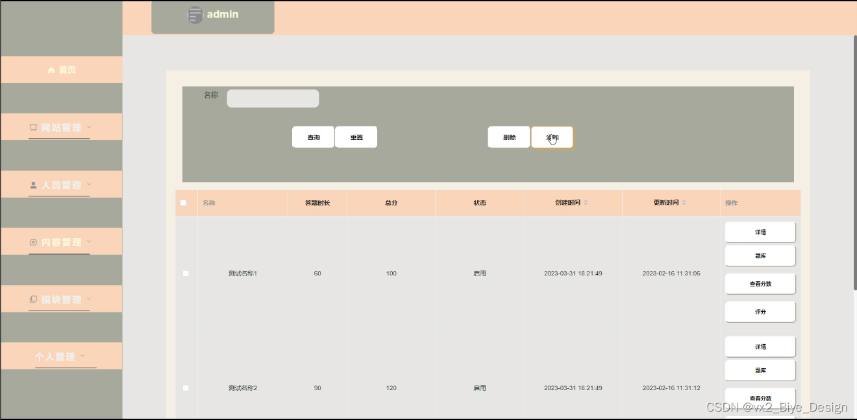857x420 pixels.
Task: Open the 网站管理 sidebar menu
Action: pyautogui.click(x=62, y=127)
